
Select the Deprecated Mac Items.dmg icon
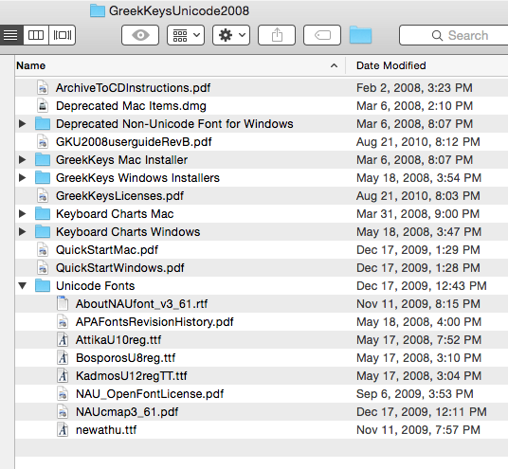point(43,106)
